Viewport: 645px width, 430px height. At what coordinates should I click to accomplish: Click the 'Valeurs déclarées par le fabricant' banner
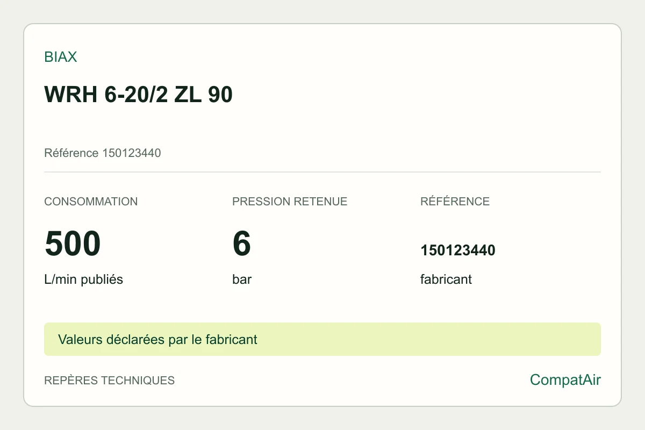(322, 339)
